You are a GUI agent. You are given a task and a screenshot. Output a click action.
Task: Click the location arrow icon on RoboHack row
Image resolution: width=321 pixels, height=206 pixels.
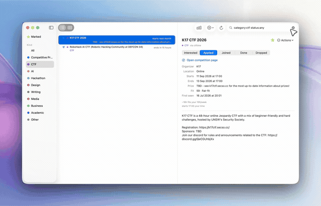point(64,47)
